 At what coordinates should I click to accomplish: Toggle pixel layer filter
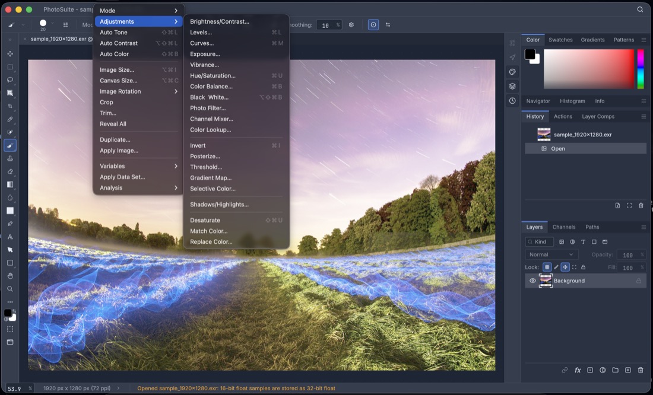pos(562,242)
